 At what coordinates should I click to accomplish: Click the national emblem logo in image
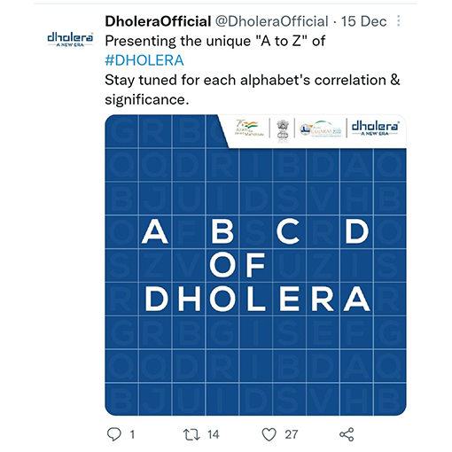[282, 130]
